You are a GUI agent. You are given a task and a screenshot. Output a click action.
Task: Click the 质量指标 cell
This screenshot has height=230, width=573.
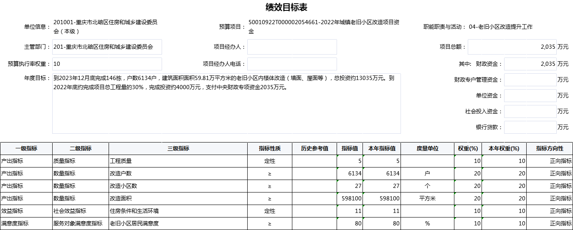coord(81,161)
